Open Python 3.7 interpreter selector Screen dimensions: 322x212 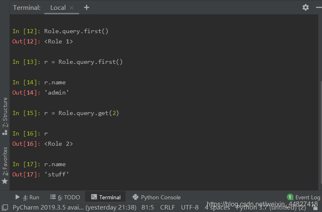[x=271, y=207]
